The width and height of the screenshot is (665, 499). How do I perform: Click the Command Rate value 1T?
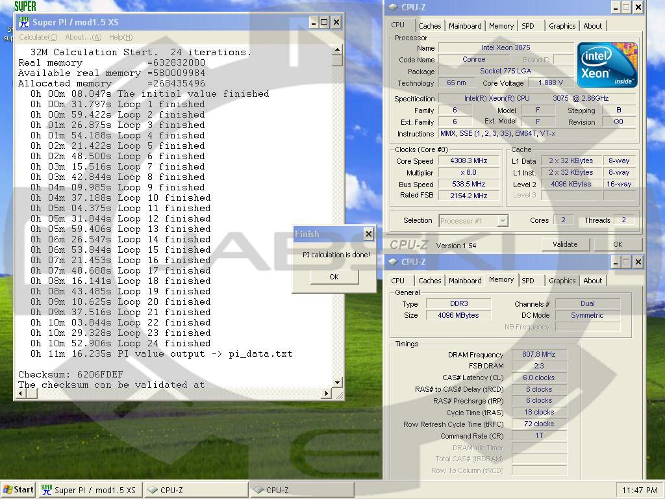(x=538, y=435)
